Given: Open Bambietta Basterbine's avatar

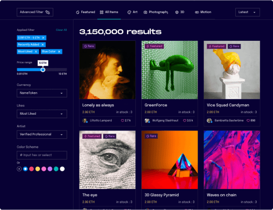Looking at the screenshot, I should point(209,120).
